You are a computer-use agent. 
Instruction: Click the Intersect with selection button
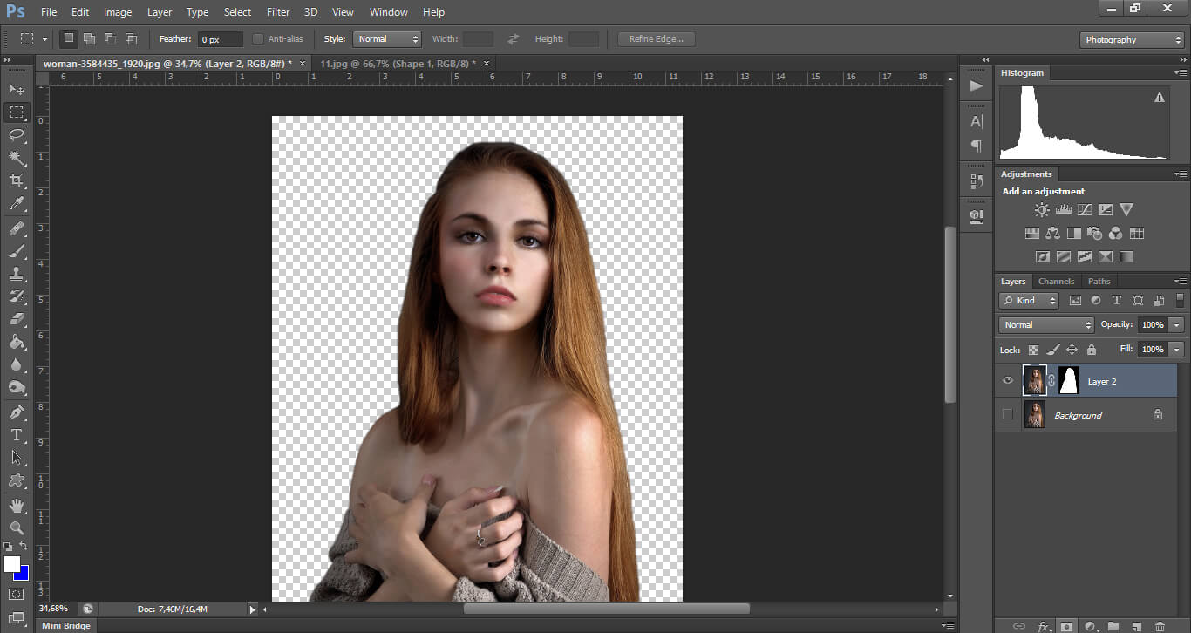[x=131, y=39]
